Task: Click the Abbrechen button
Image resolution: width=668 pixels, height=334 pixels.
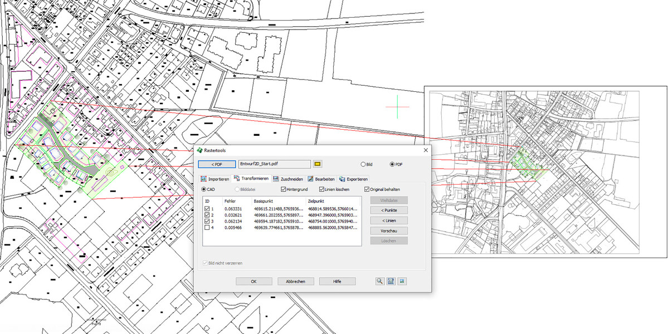Action: [296, 281]
